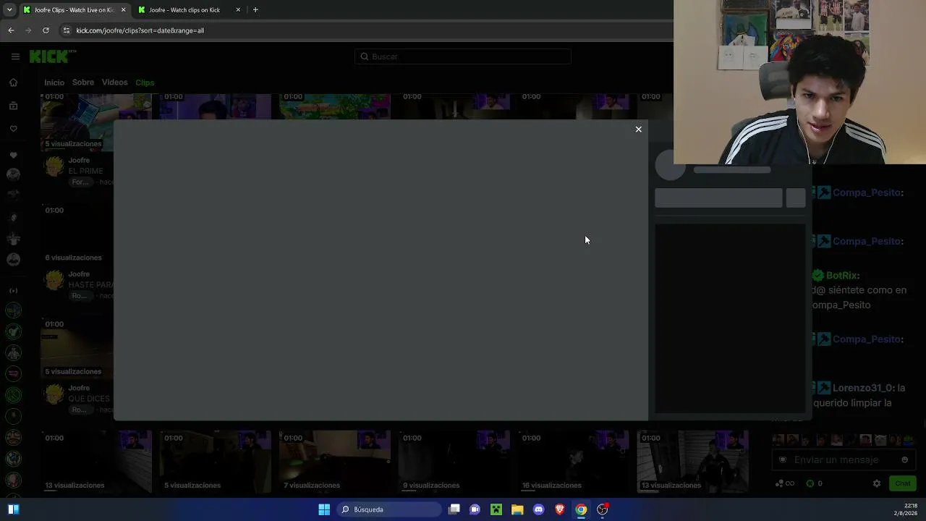Reload the current page
This screenshot has height=521, width=926.
(x=46, y=30)
